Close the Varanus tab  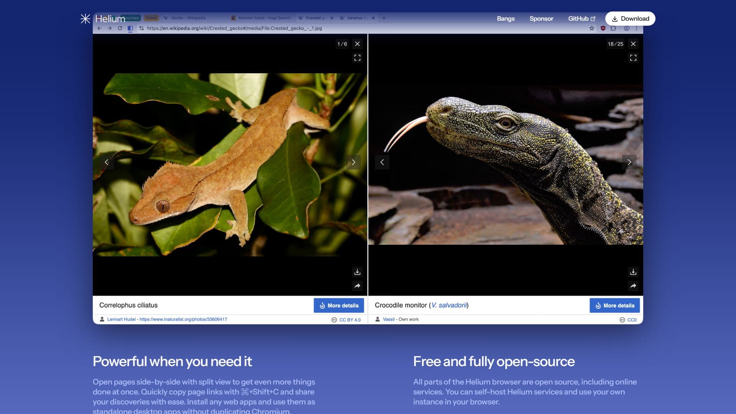point(373,18)
